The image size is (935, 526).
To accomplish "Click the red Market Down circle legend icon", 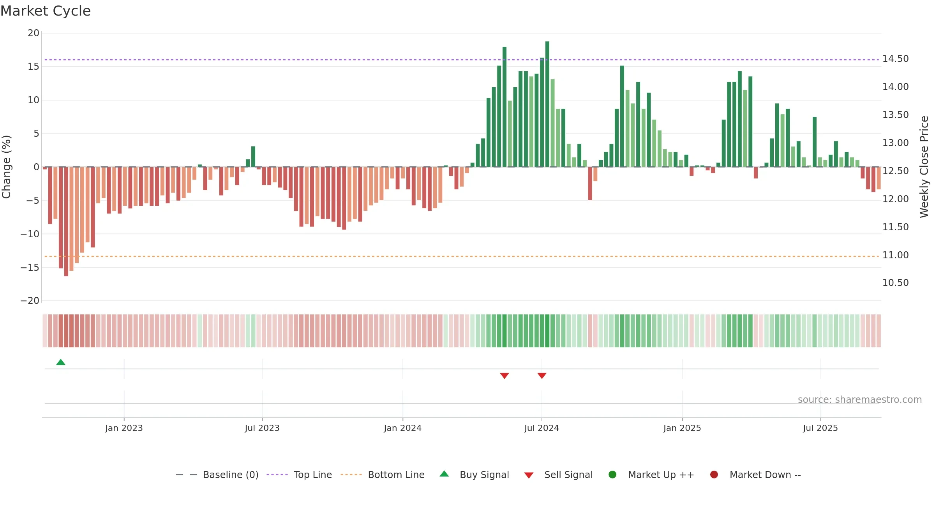I will pyautogui.click(x=714, y=475).
